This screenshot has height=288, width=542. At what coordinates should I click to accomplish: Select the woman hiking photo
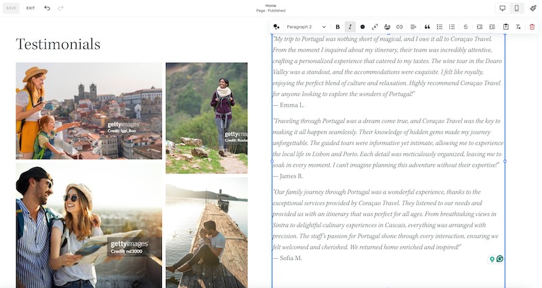tap(207, 118)
